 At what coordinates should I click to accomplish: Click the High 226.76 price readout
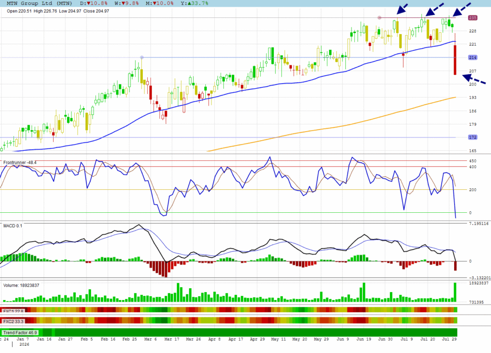click(46, 11)
